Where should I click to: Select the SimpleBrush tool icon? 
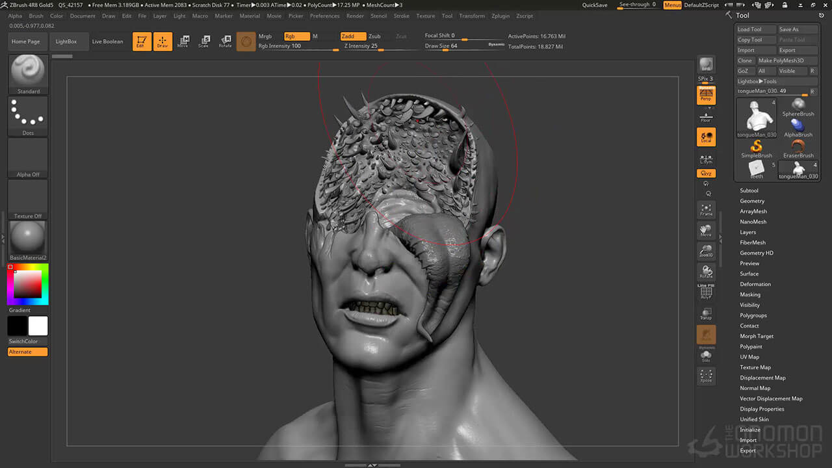point(756,148)
